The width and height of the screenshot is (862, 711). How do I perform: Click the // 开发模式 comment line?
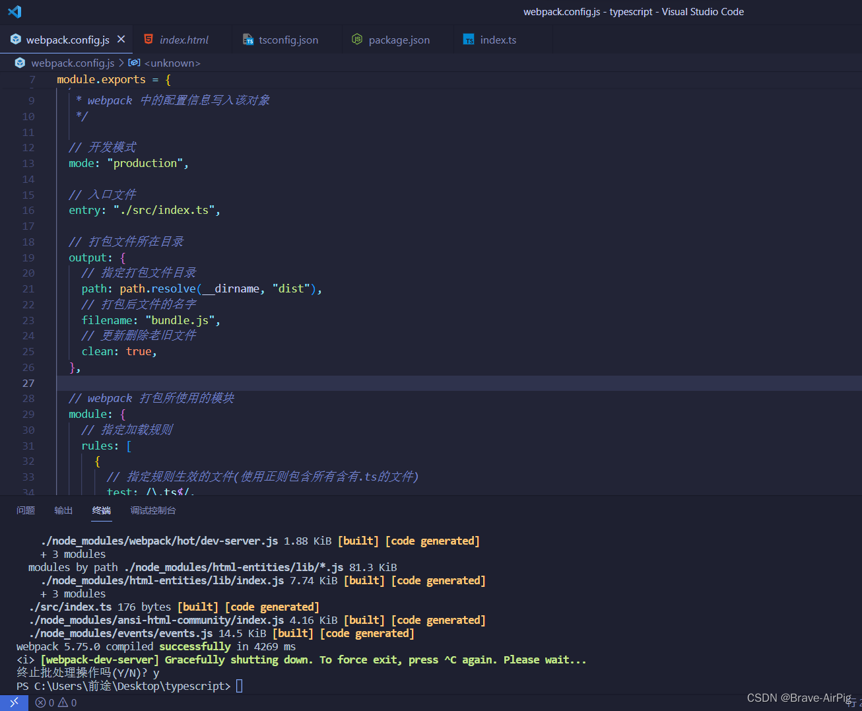(x=102, y=147)
